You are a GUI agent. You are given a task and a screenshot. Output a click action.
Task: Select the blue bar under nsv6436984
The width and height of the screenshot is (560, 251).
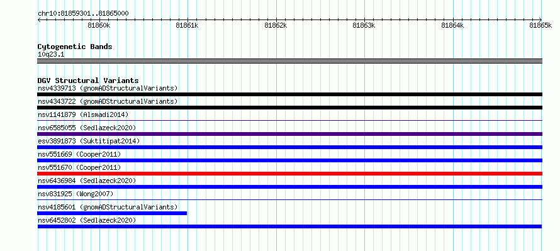[289, 187]
